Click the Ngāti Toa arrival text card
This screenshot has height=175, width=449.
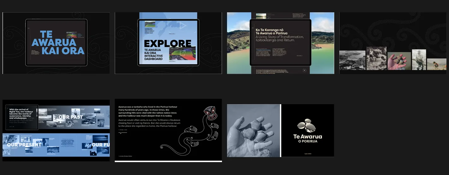[22, 117]
